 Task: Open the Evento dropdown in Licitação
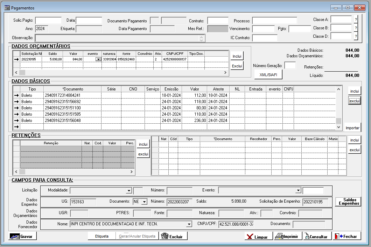point(298,190)
